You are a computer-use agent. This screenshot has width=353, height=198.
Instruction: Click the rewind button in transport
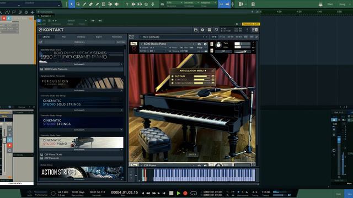(148, 193)
